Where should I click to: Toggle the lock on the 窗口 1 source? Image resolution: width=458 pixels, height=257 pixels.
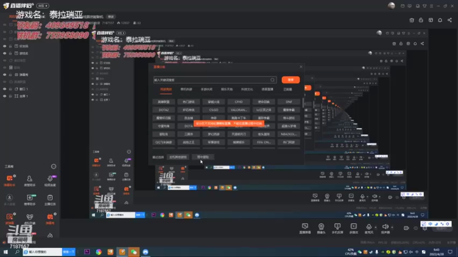[10, 89]
